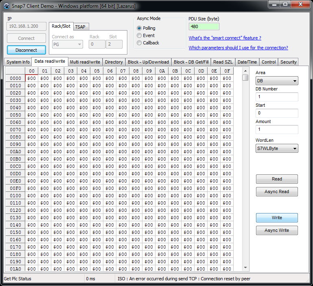Open the Connect as PG dropdown
Image resolution: width=313 pixels, height=286 pixels.
pos(68,44)
